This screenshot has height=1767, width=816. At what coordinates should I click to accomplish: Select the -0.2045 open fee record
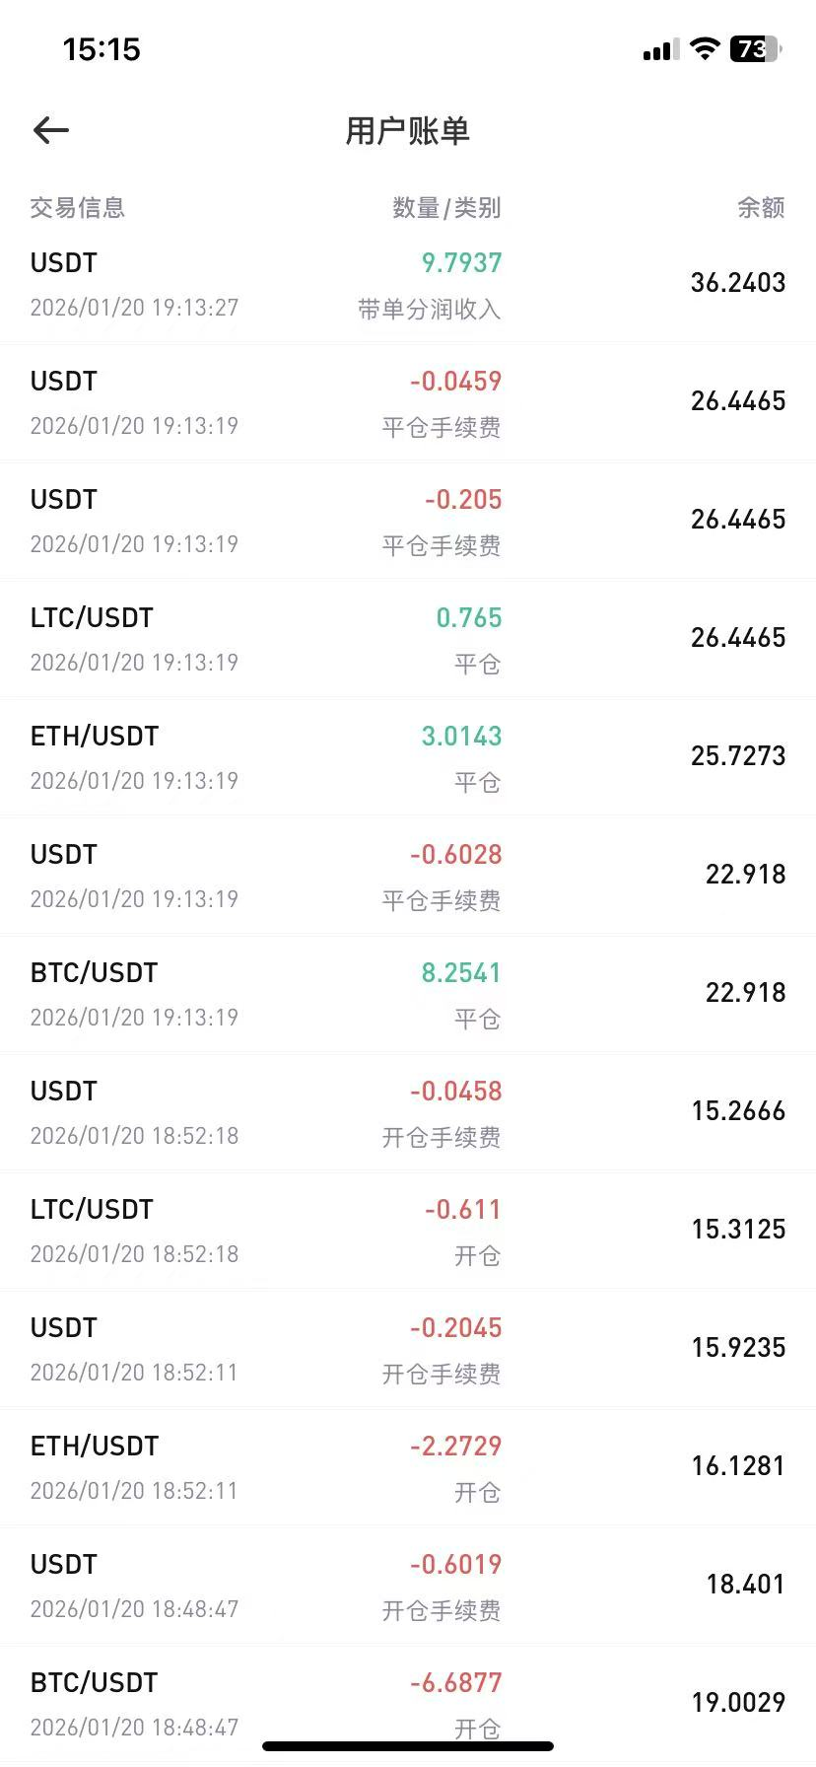(x=408, y=1349)
